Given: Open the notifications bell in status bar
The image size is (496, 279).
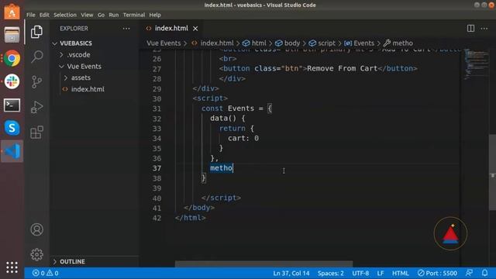Looking at the screenshot, I should 484,273.
